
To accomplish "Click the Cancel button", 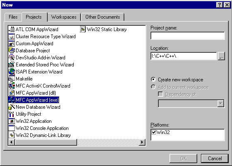I will click(x=215, y=159).
